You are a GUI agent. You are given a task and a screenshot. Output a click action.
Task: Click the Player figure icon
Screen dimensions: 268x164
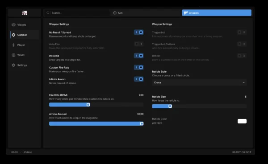pos(13,45)
